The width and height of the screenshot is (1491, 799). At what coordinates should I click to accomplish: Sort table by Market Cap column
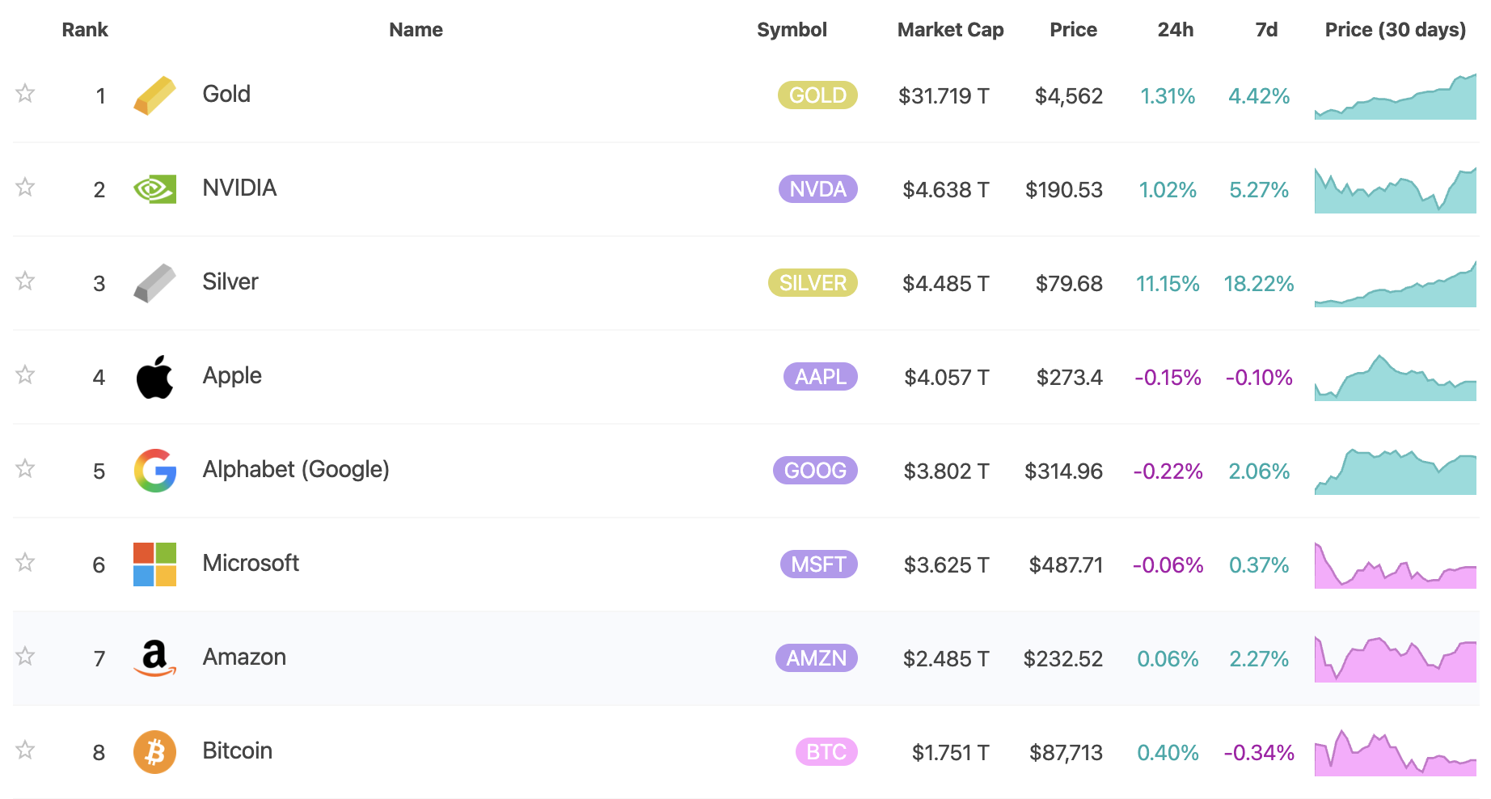pos(950,30)
